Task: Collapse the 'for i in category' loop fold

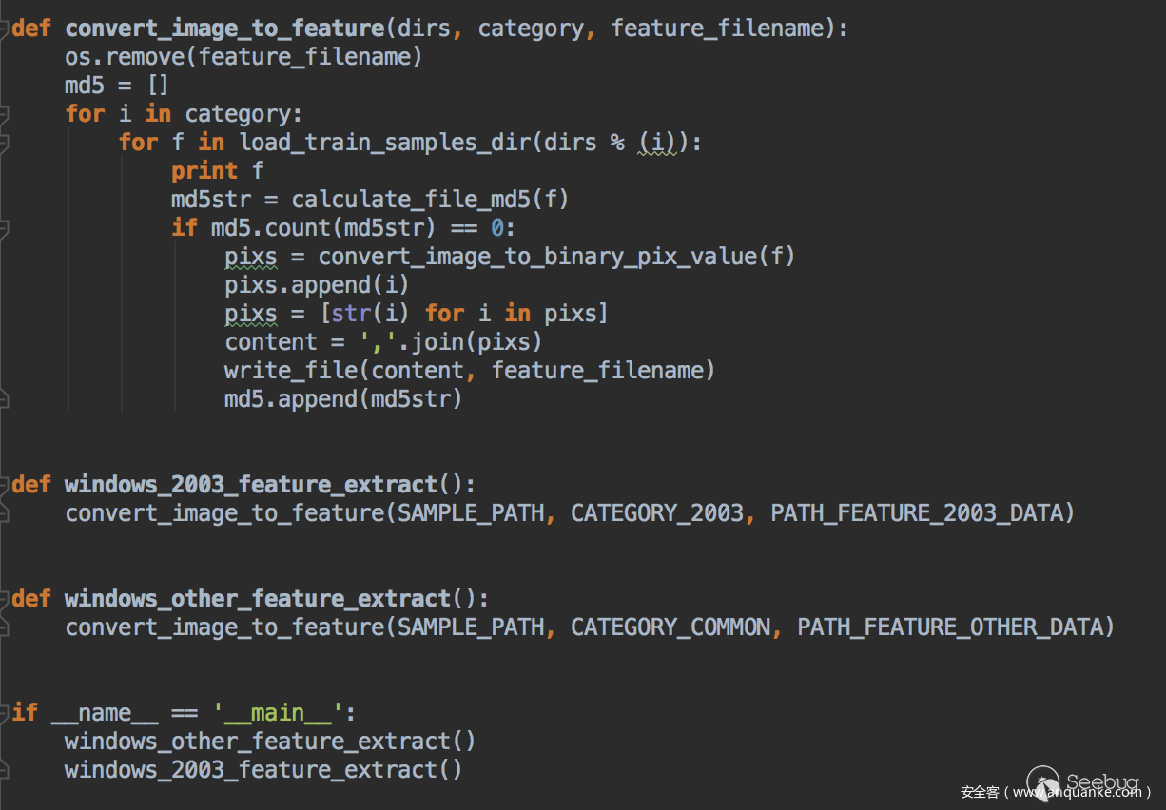Action: coord(5,114)
